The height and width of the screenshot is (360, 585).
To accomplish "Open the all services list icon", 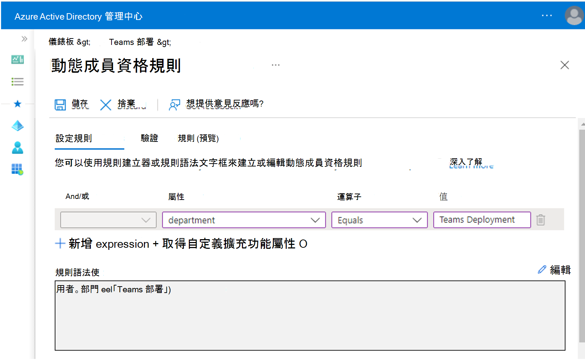I will click(17, 82).
